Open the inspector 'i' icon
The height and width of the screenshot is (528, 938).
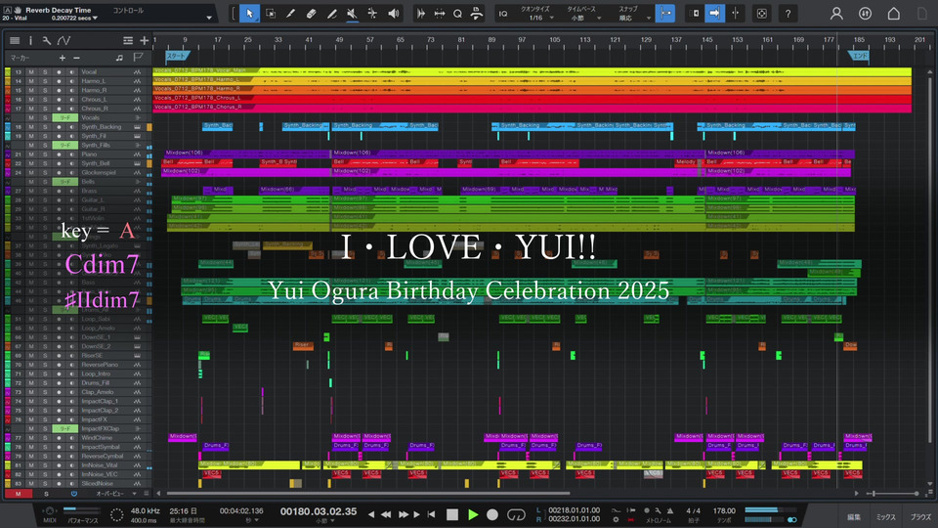30,41
